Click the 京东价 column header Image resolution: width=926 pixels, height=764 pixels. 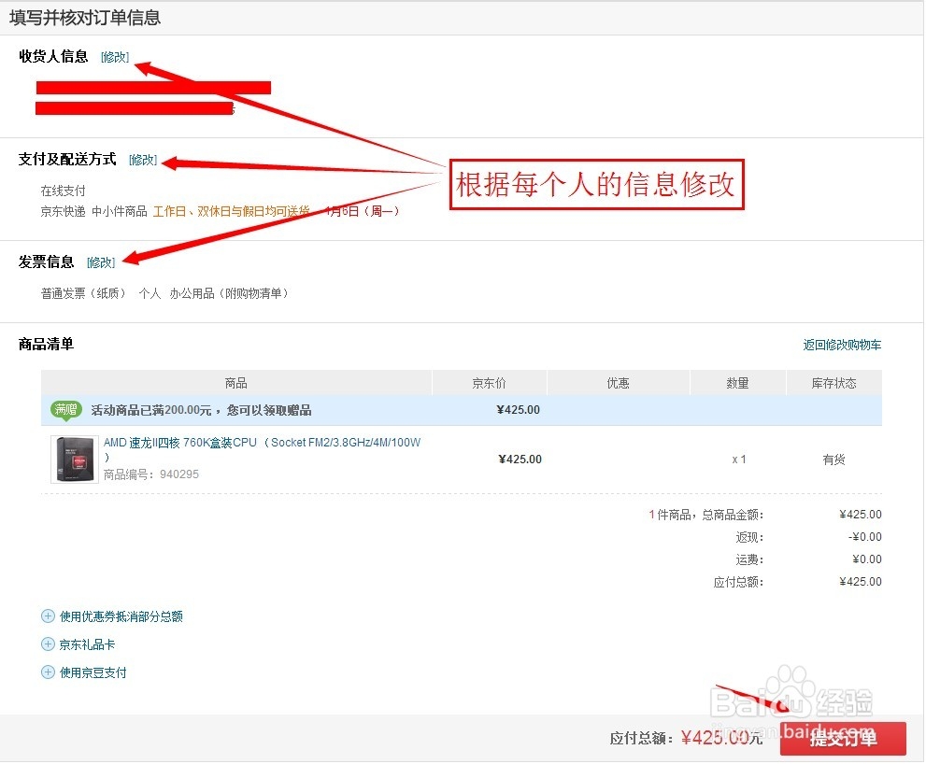pos(489,383)
